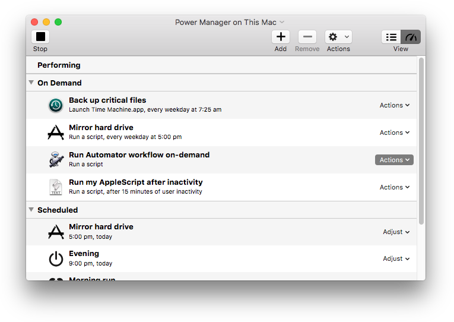Screen dimensions: 454x322
Task: Open Adjust menu for Evening event
Action: (396, 258)
